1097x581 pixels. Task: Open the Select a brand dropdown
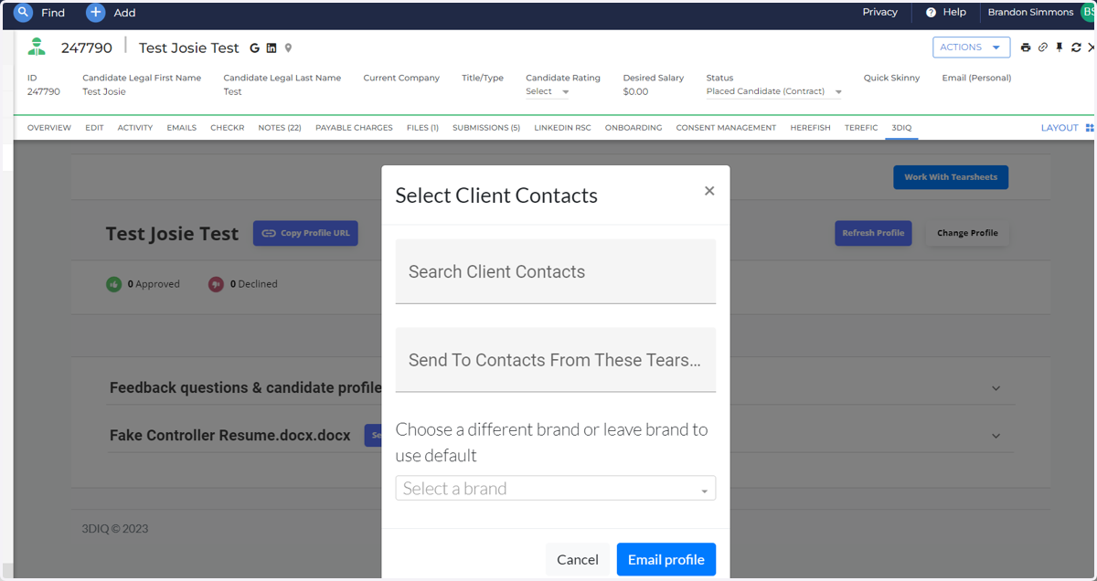pos(555,488)
